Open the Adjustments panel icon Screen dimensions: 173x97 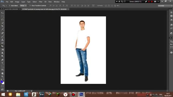click(x=171, y=33)
